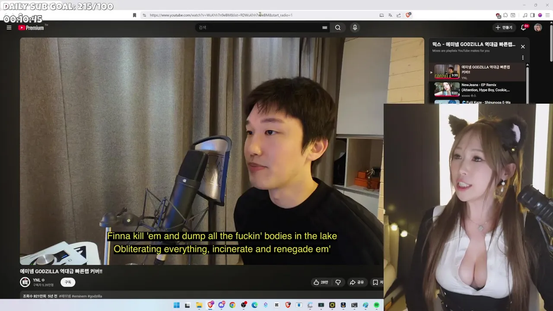
Task: Open site settings icon before the URL
Action: [x=144, y=15]
